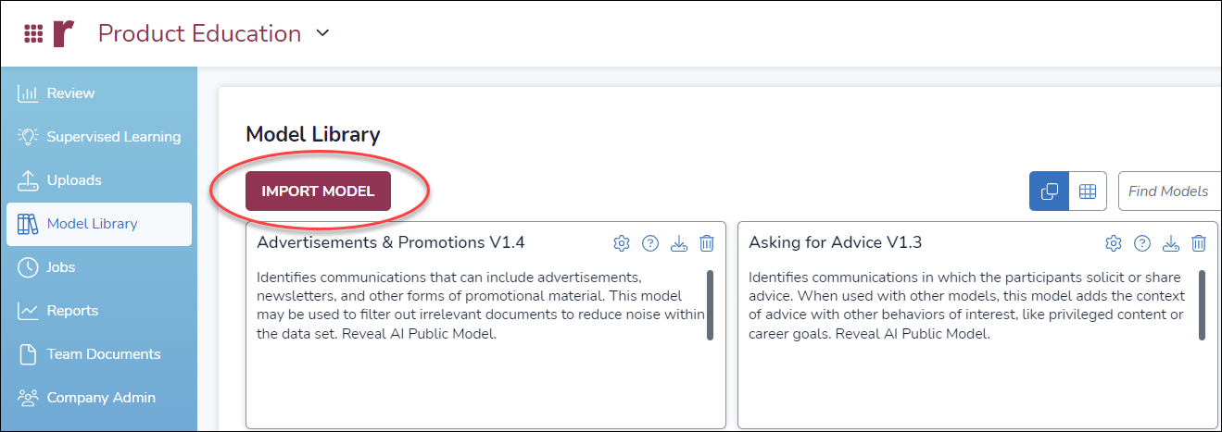This screenshot has width=1222, height=432.
Task: Download the Asking for Advice model
Action: point(1170,243)
